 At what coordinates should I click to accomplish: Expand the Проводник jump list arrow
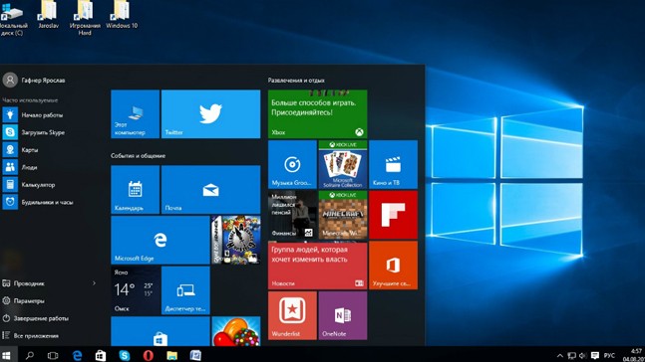tap(94, 283)
